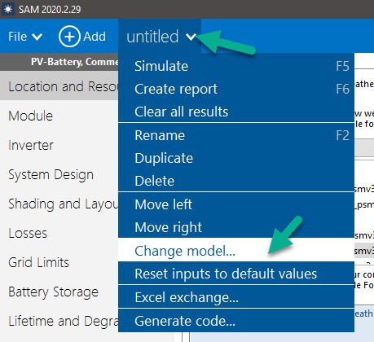Click the SAM sun icon in title bar
374x342 pixels.
pos(8,9)
